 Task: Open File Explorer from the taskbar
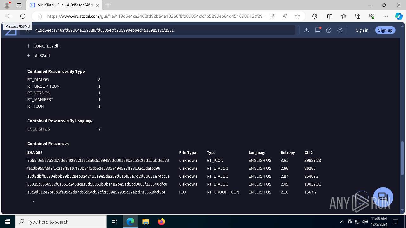click(x=146, y=222)
